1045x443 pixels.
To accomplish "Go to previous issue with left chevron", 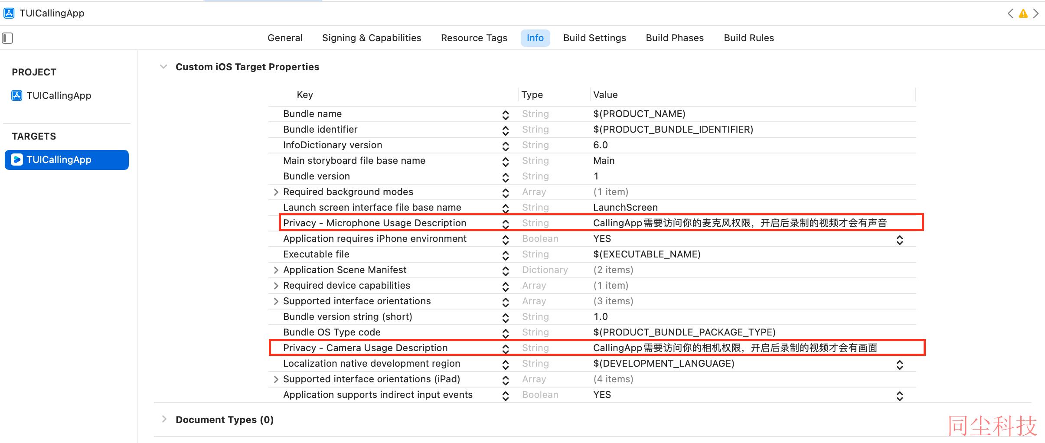I will (1010, 13).
